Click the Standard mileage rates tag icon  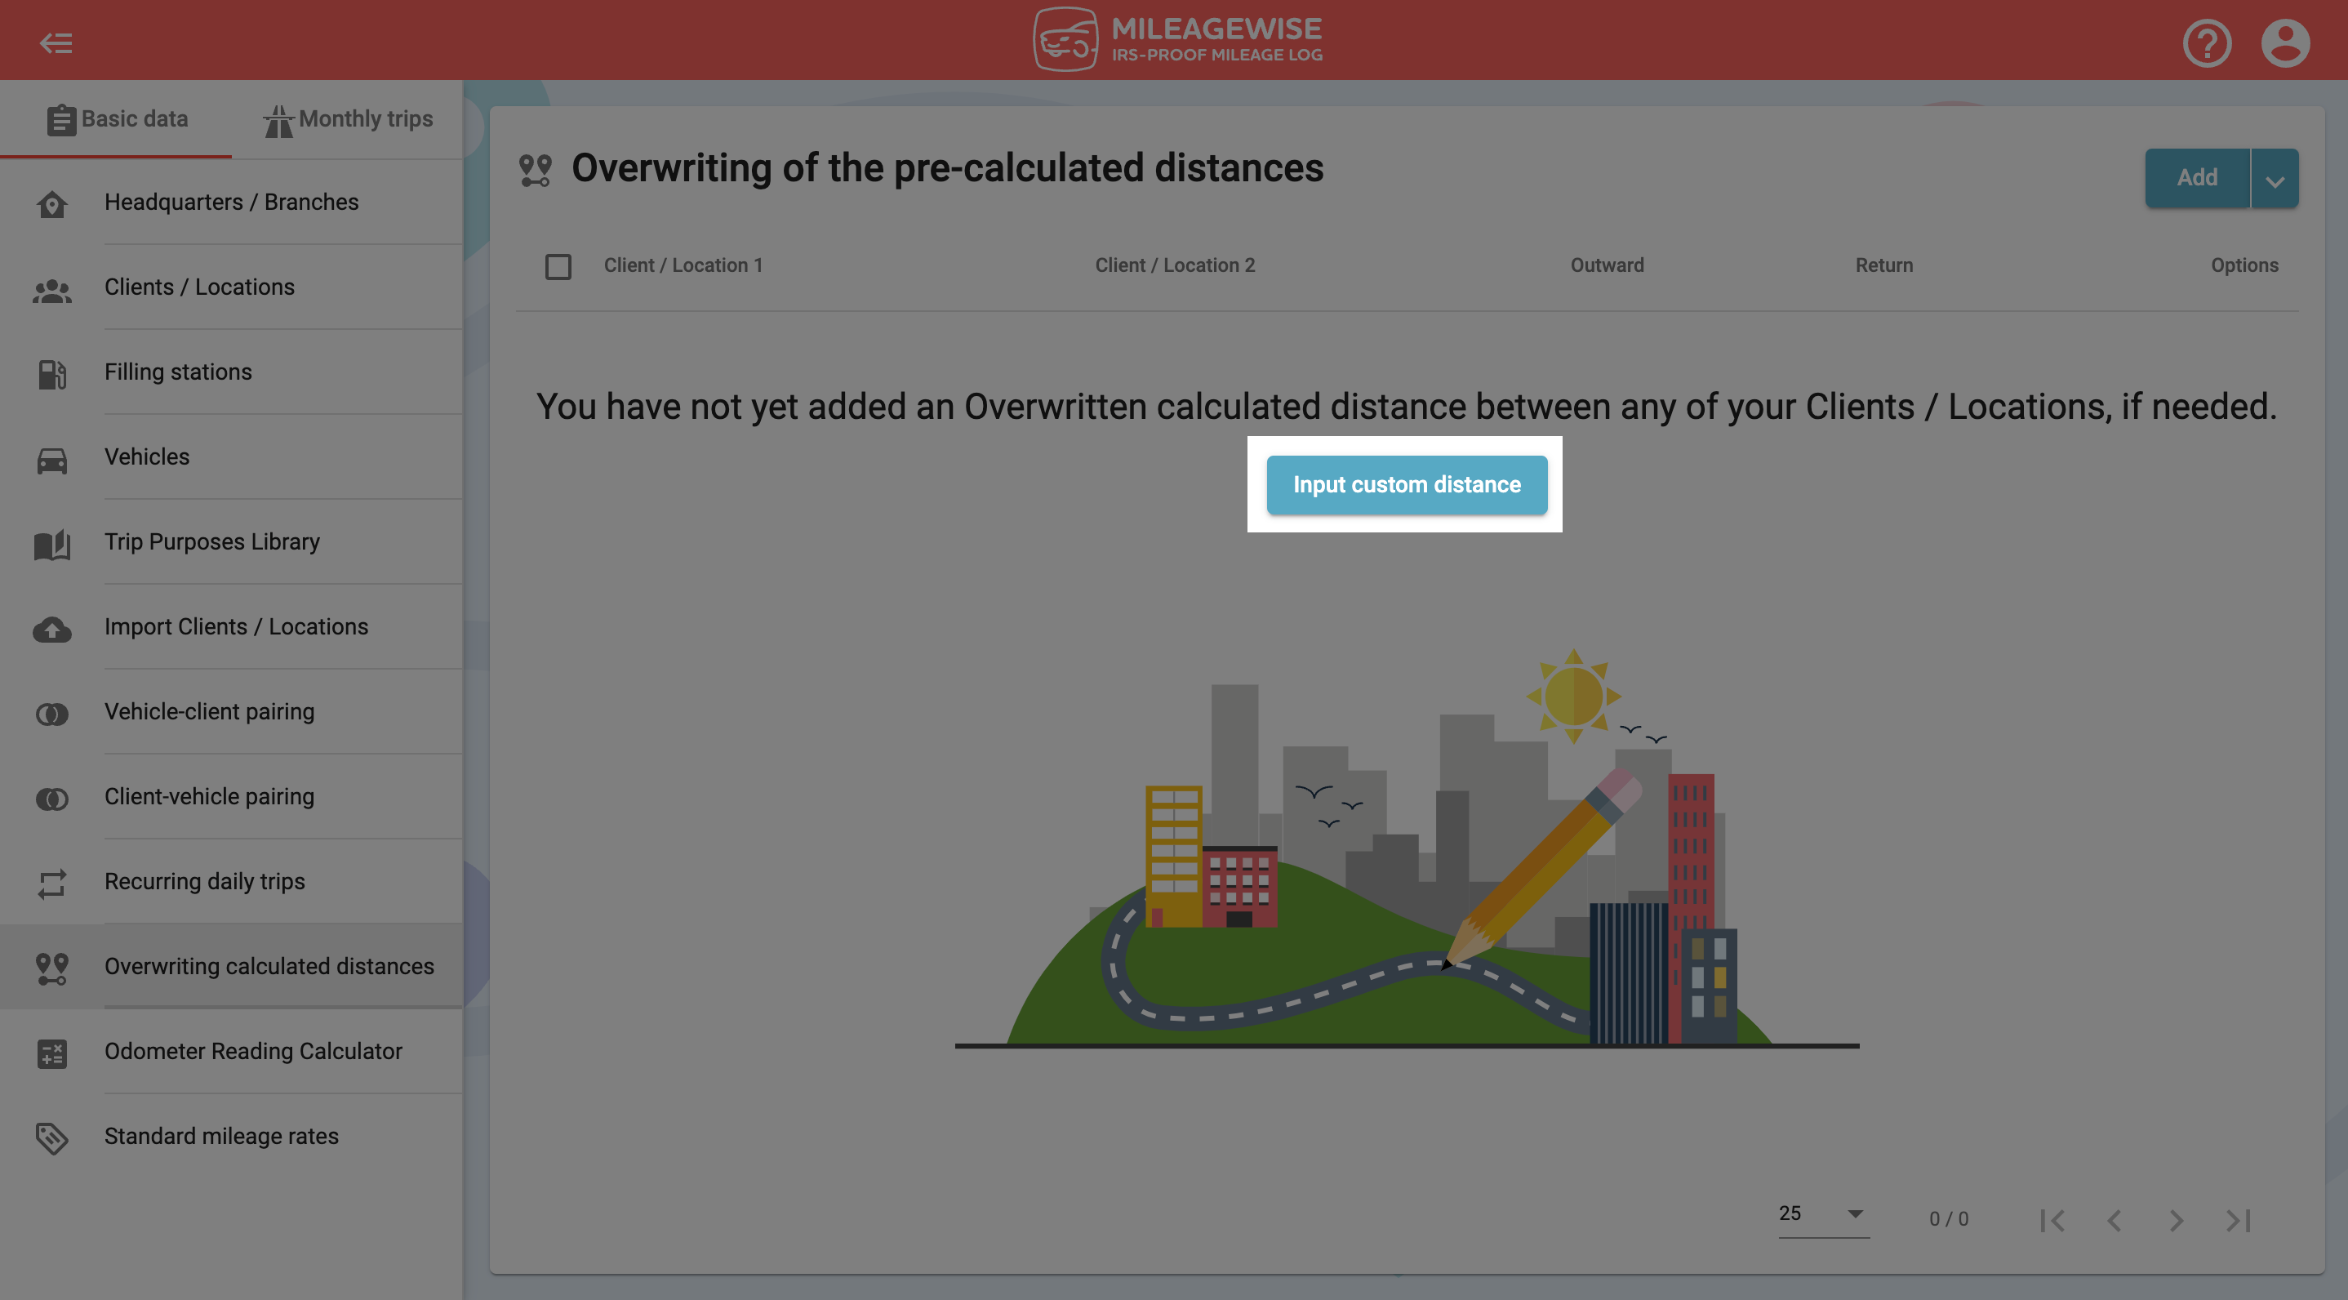(52, 1137)
